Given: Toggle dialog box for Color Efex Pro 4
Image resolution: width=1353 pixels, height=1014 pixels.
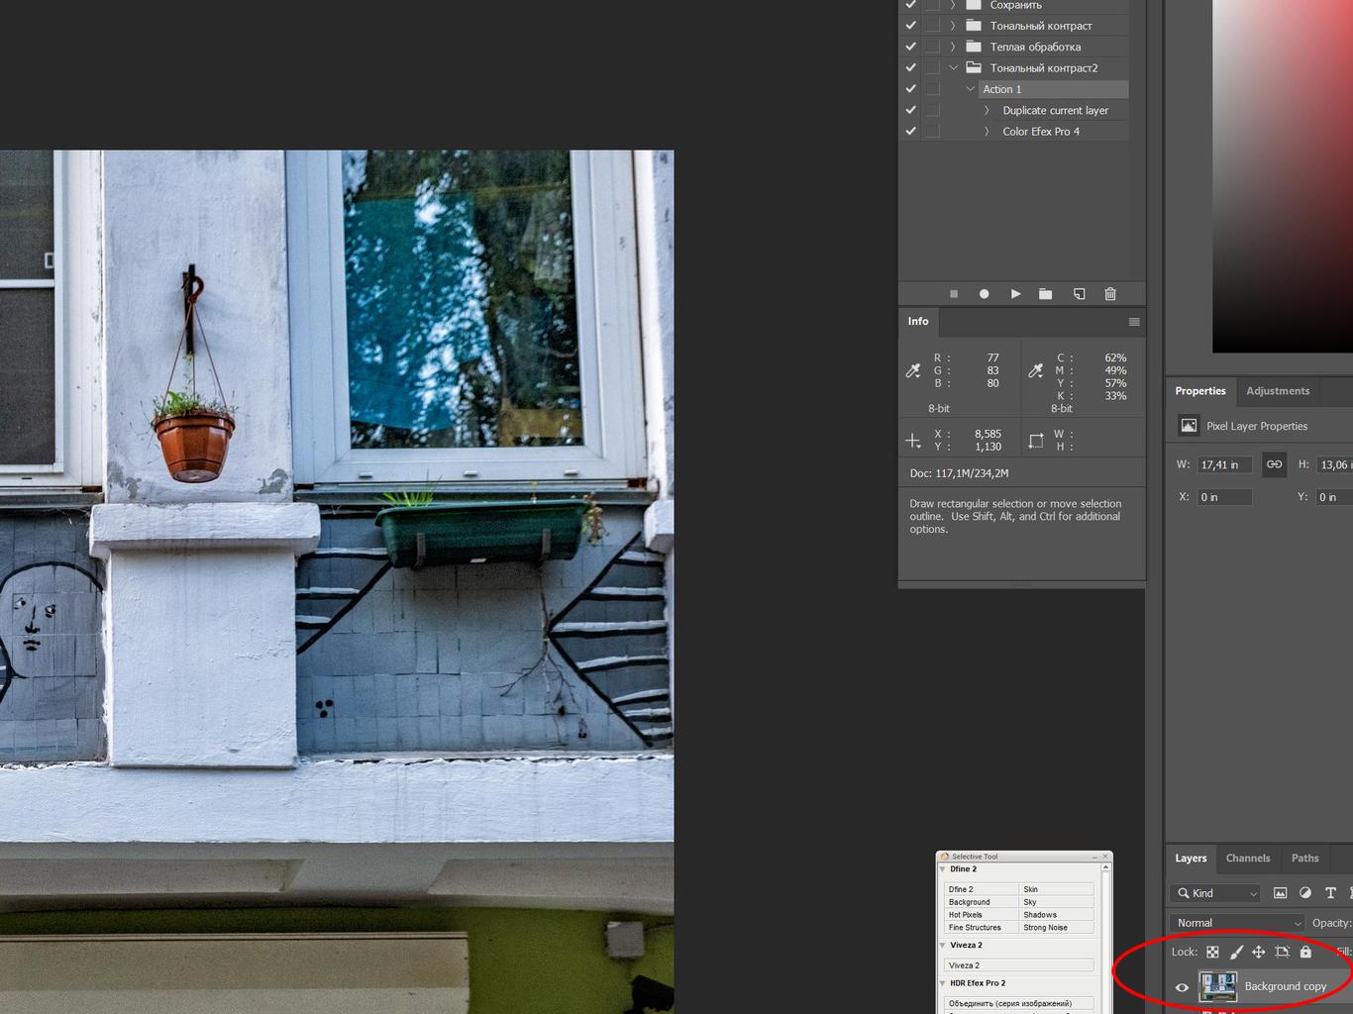Looking at the screenshot, I should [x=932, y=131].
